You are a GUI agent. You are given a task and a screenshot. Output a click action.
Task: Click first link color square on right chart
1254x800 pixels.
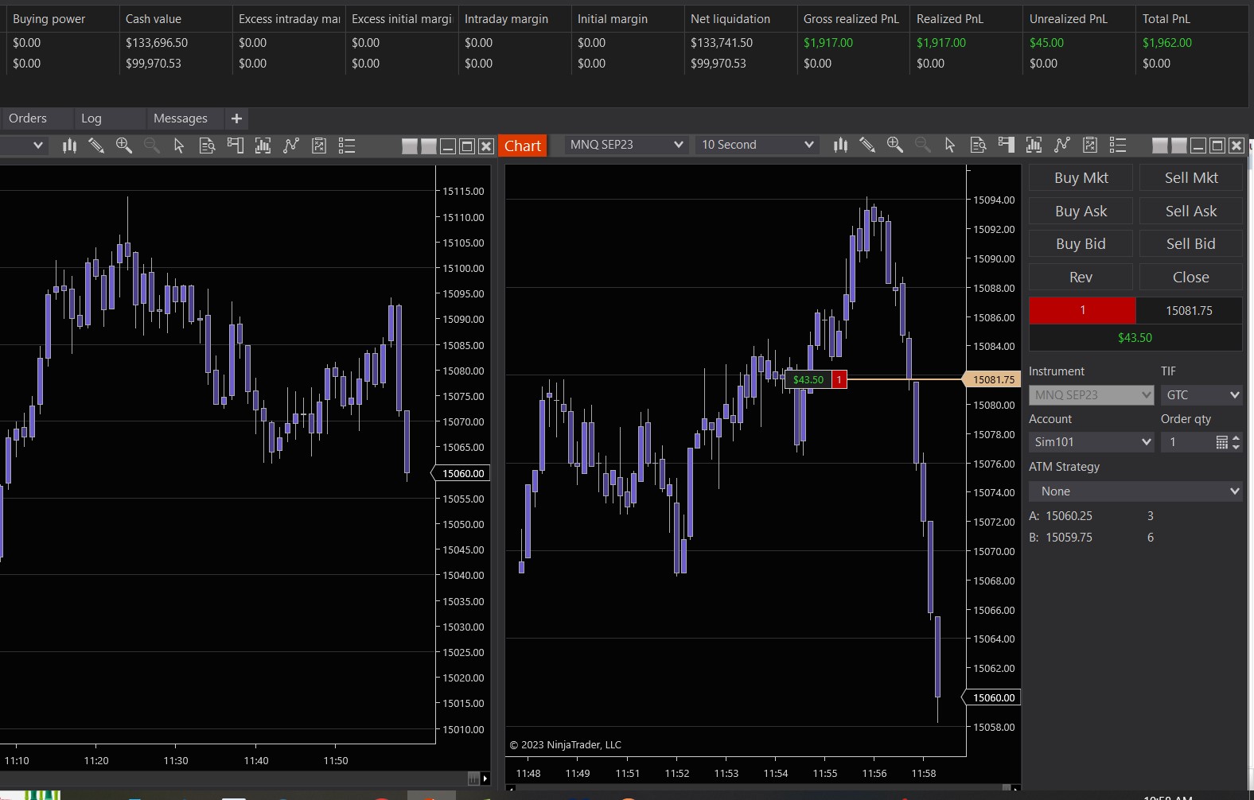(x=1160, y=146)
